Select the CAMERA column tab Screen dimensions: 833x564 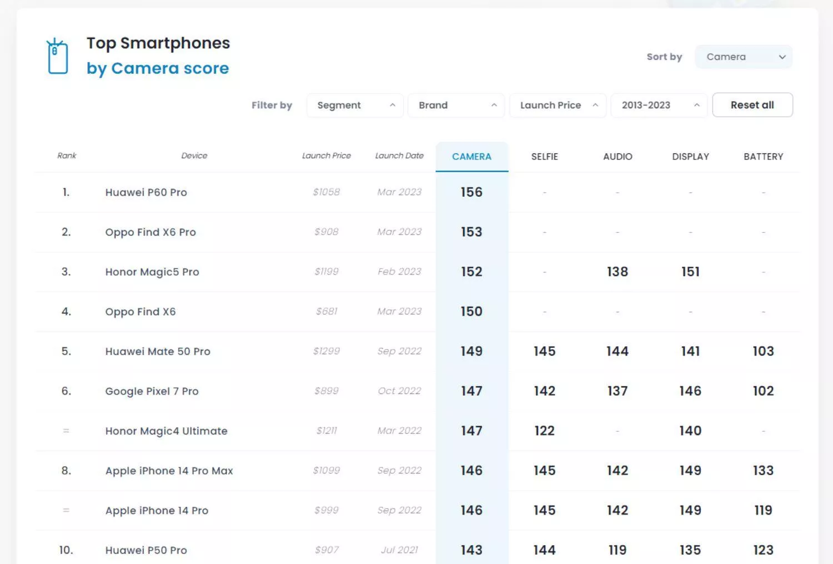(472, 157)
